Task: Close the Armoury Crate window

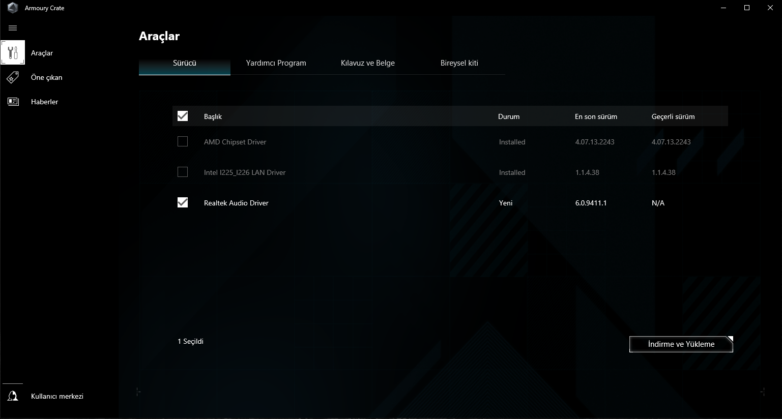Action: 770,8
